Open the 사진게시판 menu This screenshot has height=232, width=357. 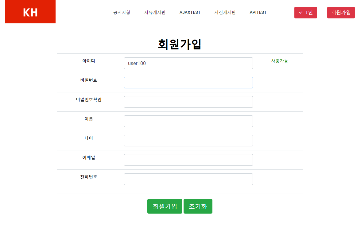(225, 12)
